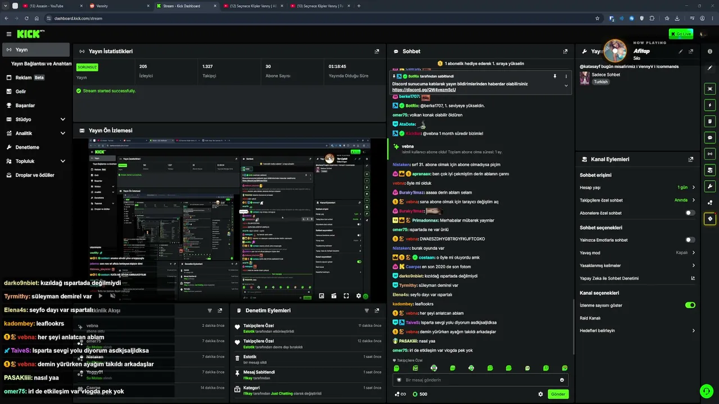
Task: Open Yayın Bağlantısı ve Anahtarı page
Action: click(x=41, y=64)
